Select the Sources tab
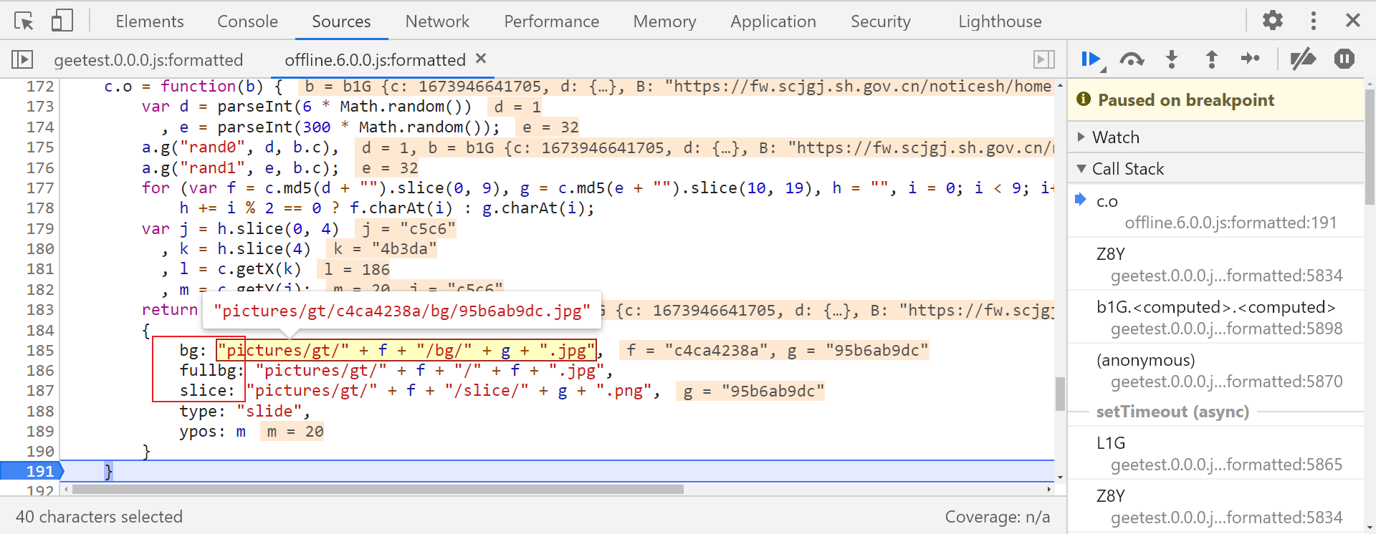Viewport: 1376px width, 534px height. pyautogui.click(x=341, y=21)
